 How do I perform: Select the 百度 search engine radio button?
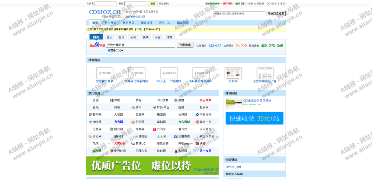click(109, 50)
